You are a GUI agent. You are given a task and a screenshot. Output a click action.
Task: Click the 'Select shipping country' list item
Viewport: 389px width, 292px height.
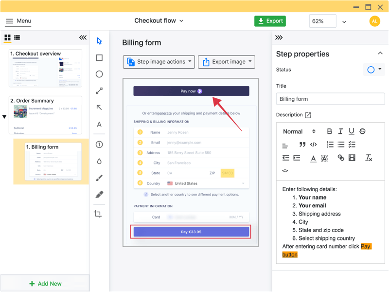click(327, 238)
